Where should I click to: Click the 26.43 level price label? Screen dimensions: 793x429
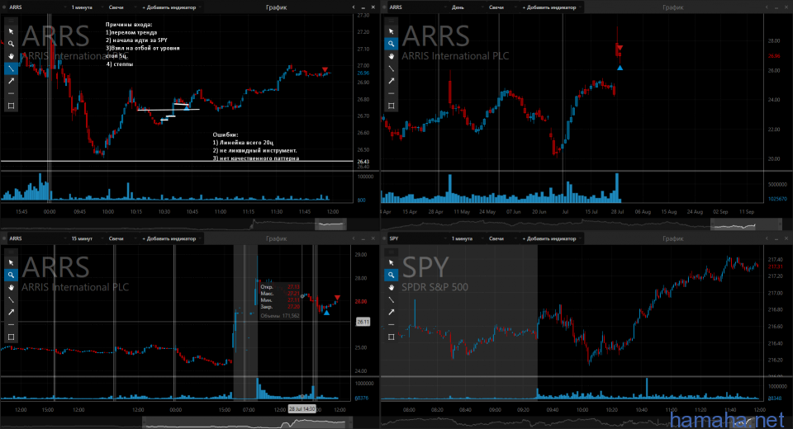pyautogui.click(x=363, y=162)
